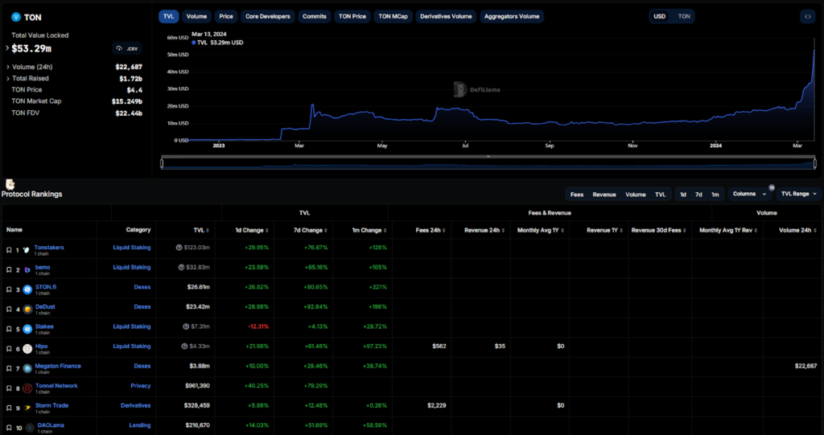Bookmark the bemo protocol row

click(x=9, y=270)
